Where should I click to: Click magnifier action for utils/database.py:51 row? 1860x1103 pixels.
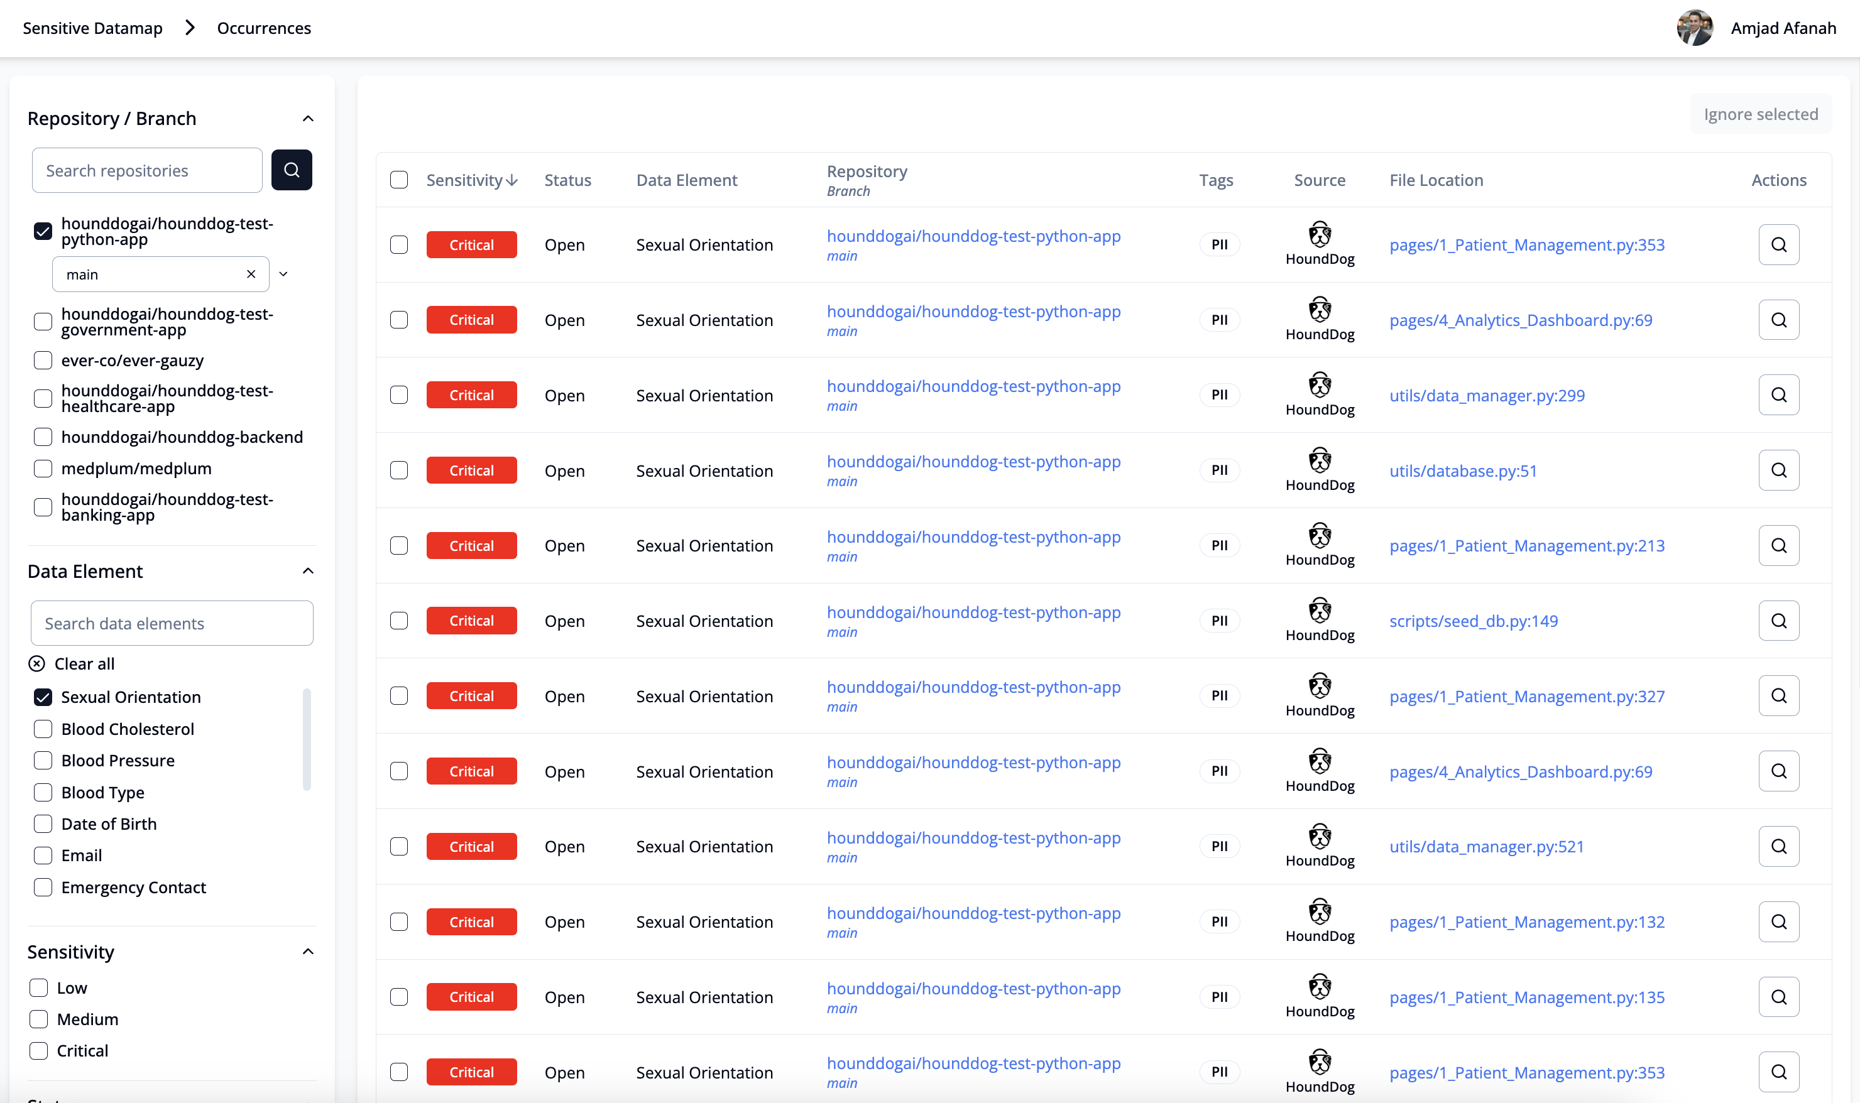tap(1778, 470)
